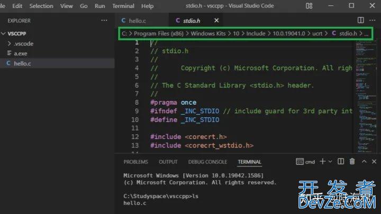The width and height of the screenshot is (381, 214).
Task: Open the View menu
Action: [x=67, y=6]
